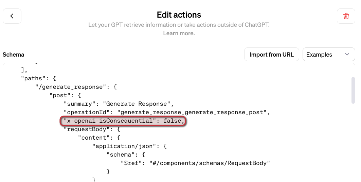The width and height of the screenshot is (361, 182).
Task: Go back using the left arrow button
Action: tap(12, 16)
